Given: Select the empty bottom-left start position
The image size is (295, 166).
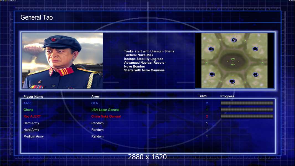Looking at the screenshot, I should tap(212, 74).
